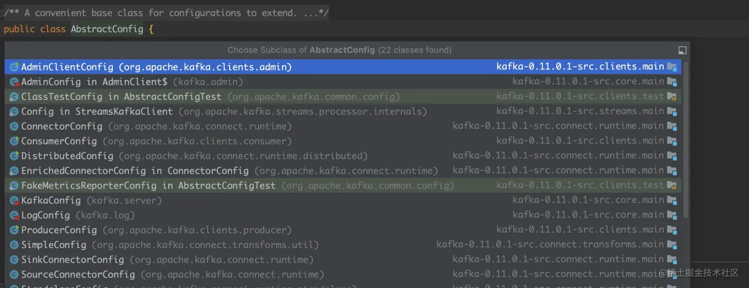The image size is (749, 288).
Task: Click the class icon beside ClassTestConfig
Action: point(14,96)
